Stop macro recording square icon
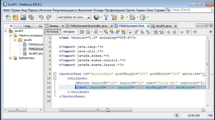This screenshot has height=120, width=215. [x=174, y=32]
